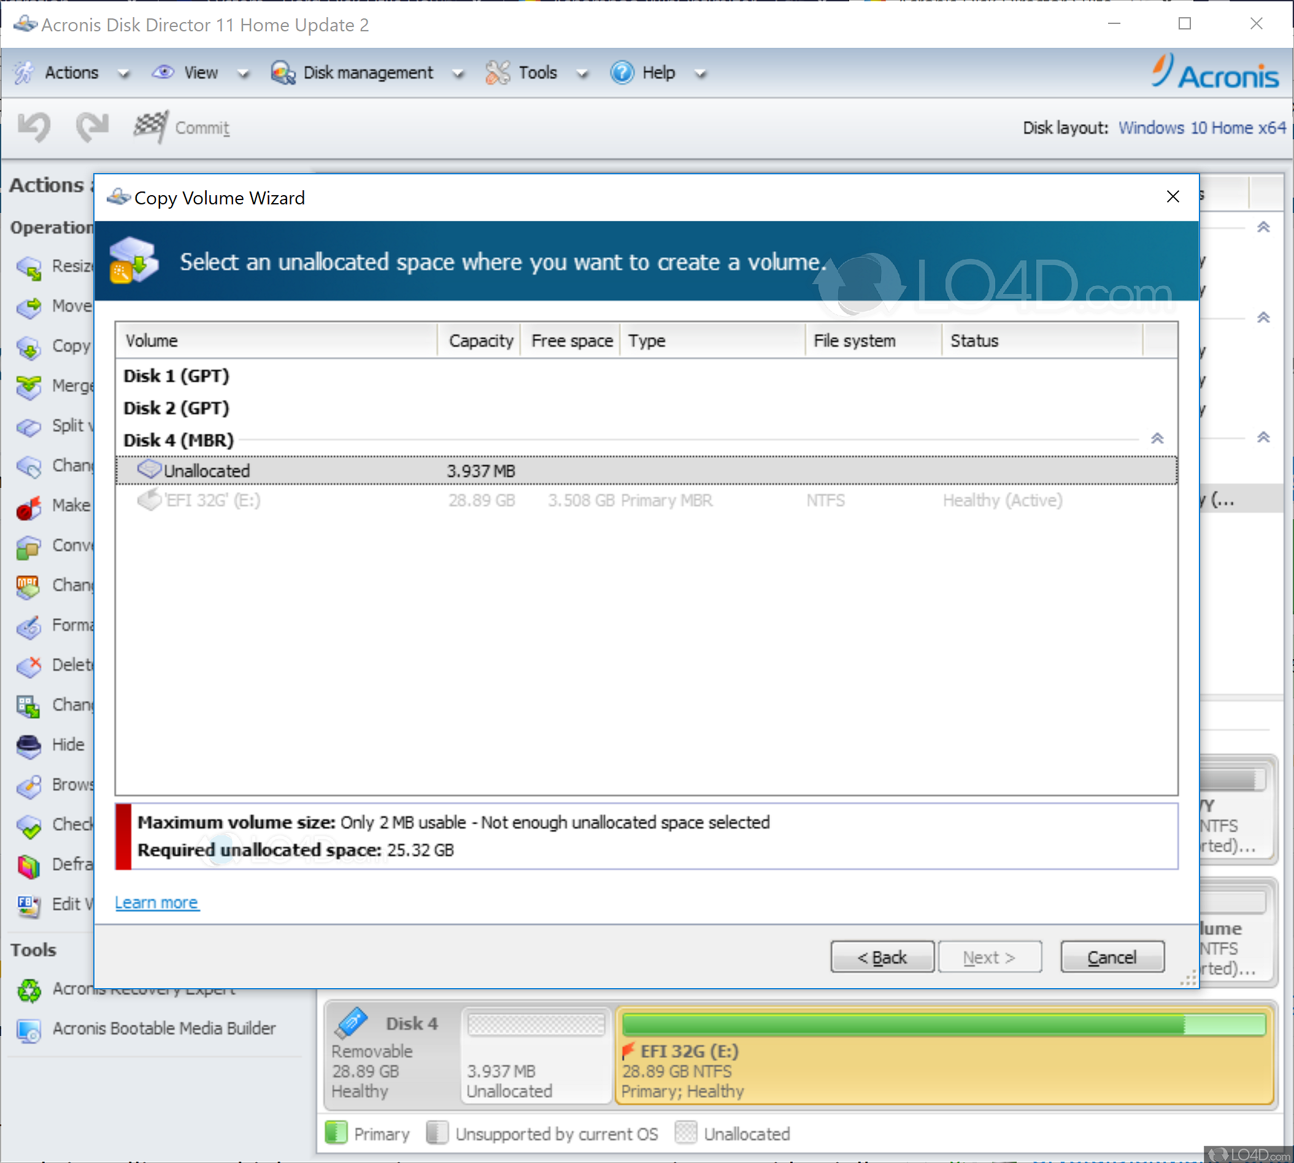This screenshot has height=1163, width=1294.
Task: Expand the Disk 2 (GPT) group
Action: coord(176,408)
